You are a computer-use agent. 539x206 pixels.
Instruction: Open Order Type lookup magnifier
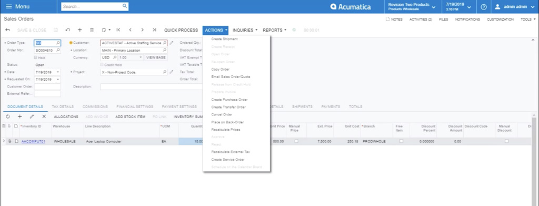click(58, 43)
